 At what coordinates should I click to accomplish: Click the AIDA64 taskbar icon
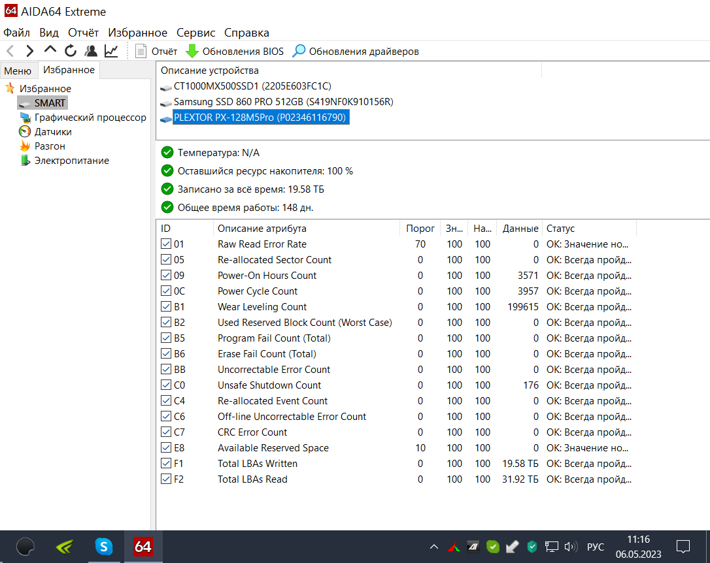click(x=143, y=547)
